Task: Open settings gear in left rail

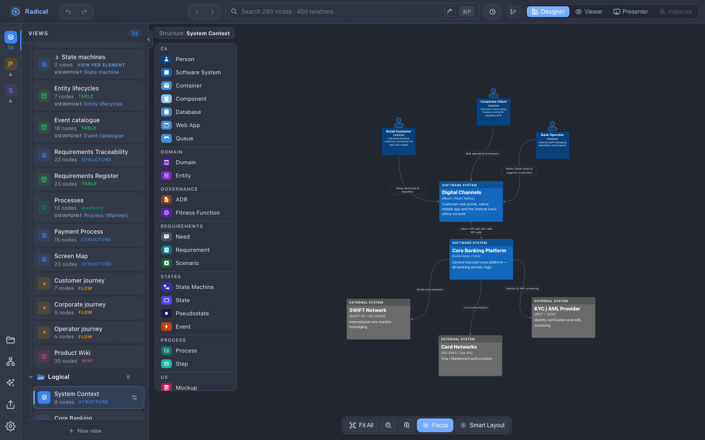Action: coord(10,426)
